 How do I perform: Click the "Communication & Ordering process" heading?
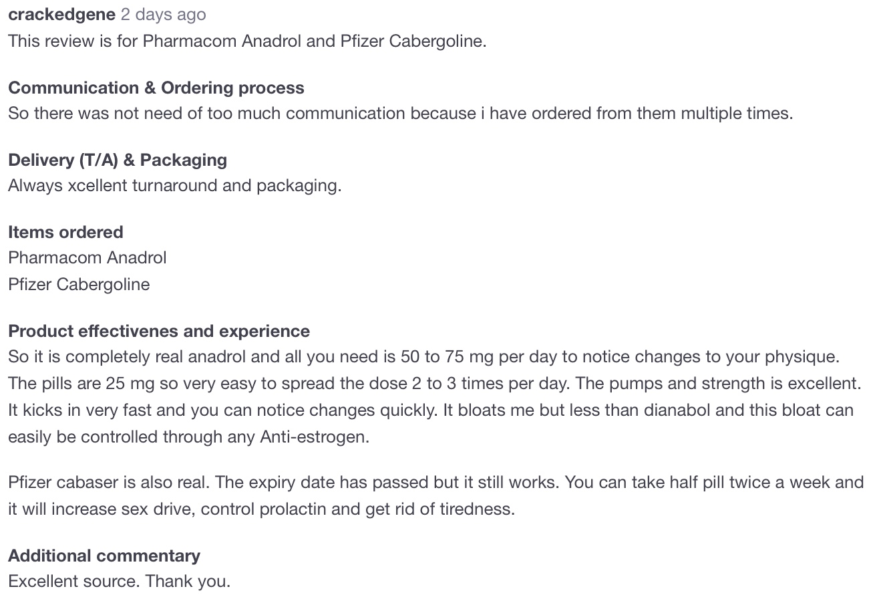(x=156, y=88)
